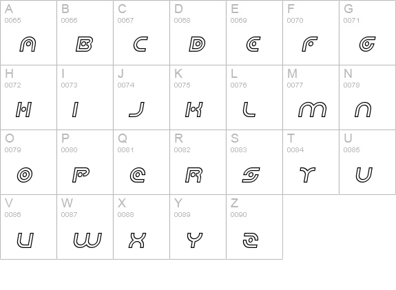This screenshot has width=396, height=290.
Task: Click the E glyph cell (0069)
Action: tap(255, 32)
